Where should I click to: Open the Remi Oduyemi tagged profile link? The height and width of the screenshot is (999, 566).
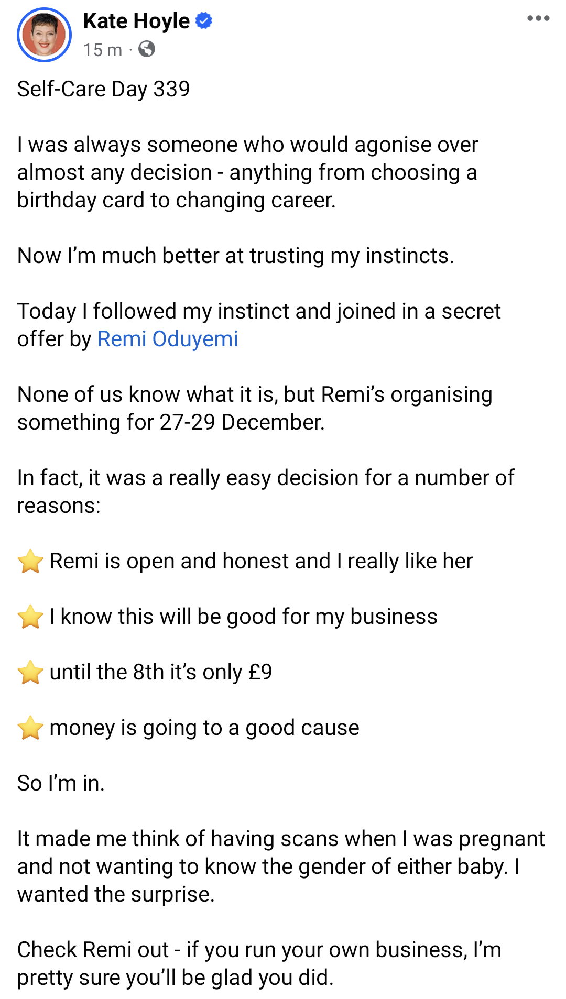[168, 339]
